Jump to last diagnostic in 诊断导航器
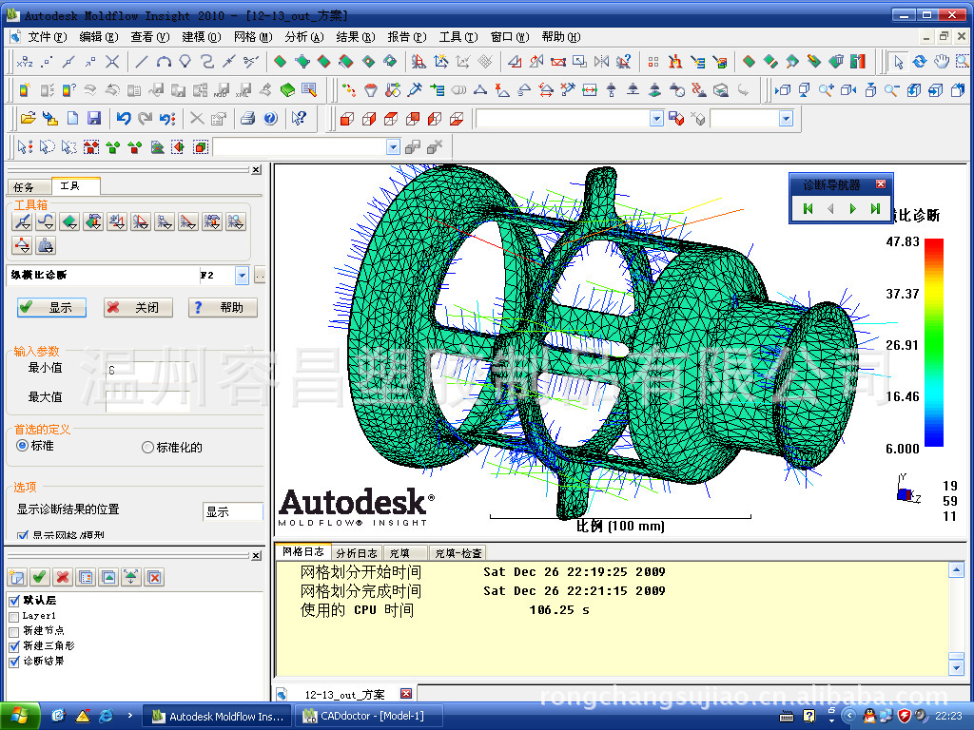Image resolution: width=974 pixels, height=730 pixels. (x=875, y=208)
